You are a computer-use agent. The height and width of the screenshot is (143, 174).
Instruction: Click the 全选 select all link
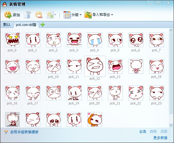(x=142, y=132)
